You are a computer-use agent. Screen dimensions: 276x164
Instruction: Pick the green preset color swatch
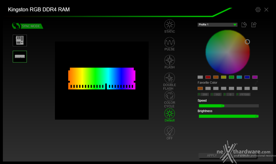[231, 77]
